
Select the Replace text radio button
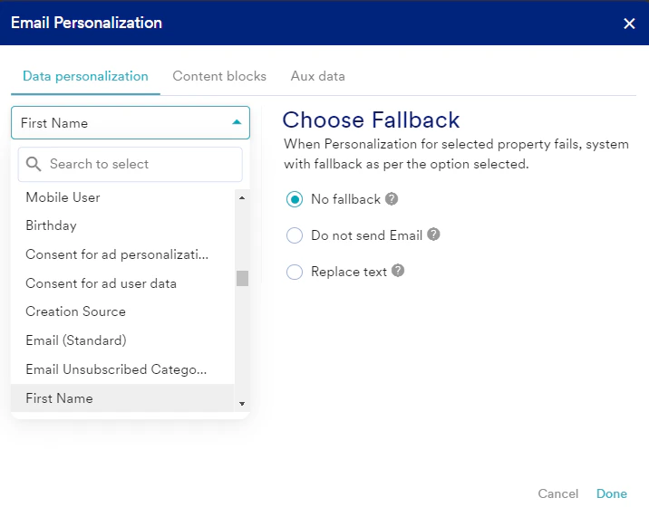(x=295, y=272)
